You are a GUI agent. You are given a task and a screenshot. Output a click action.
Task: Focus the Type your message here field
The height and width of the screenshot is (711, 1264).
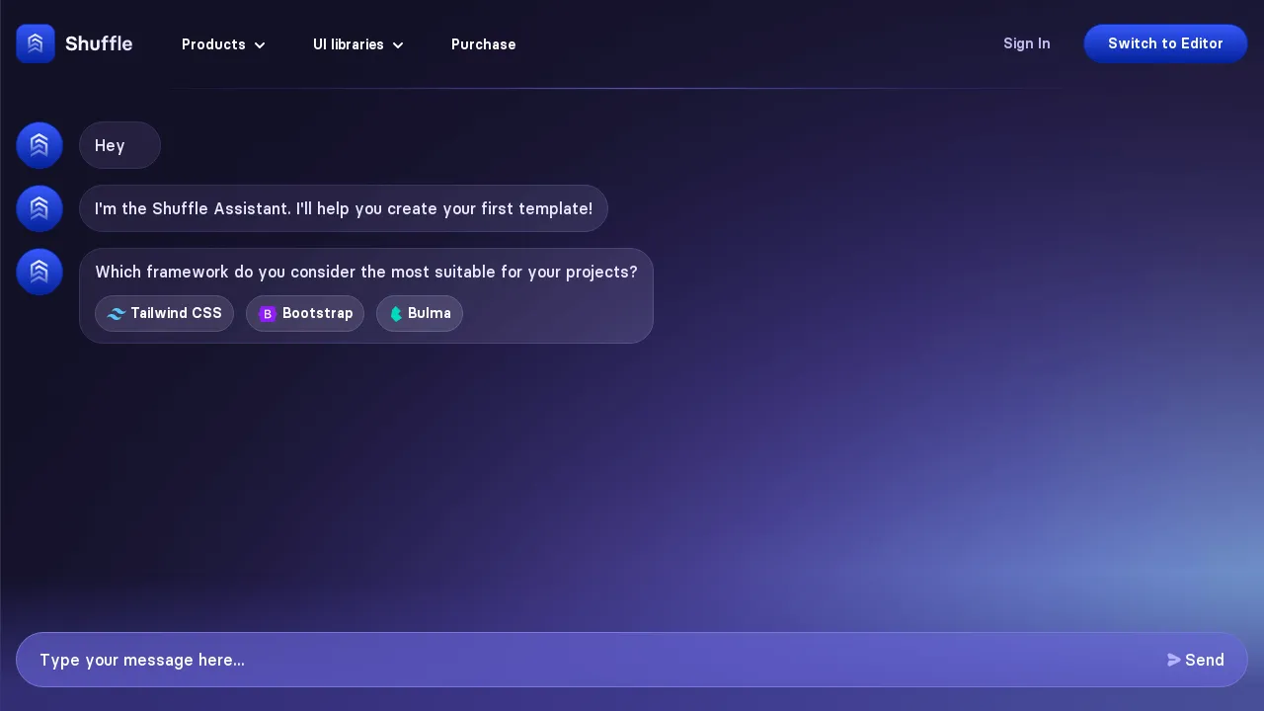[592, 660]
